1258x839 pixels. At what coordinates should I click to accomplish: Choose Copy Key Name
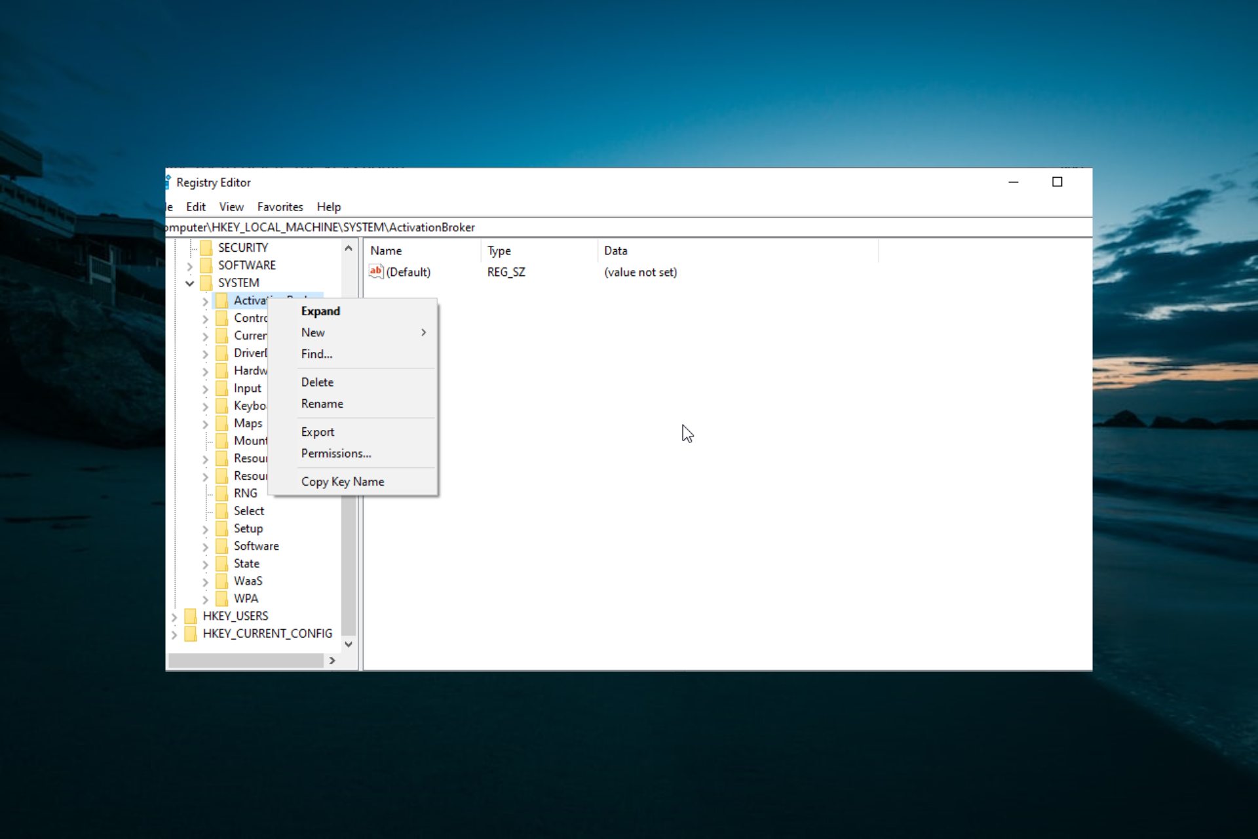353,482
